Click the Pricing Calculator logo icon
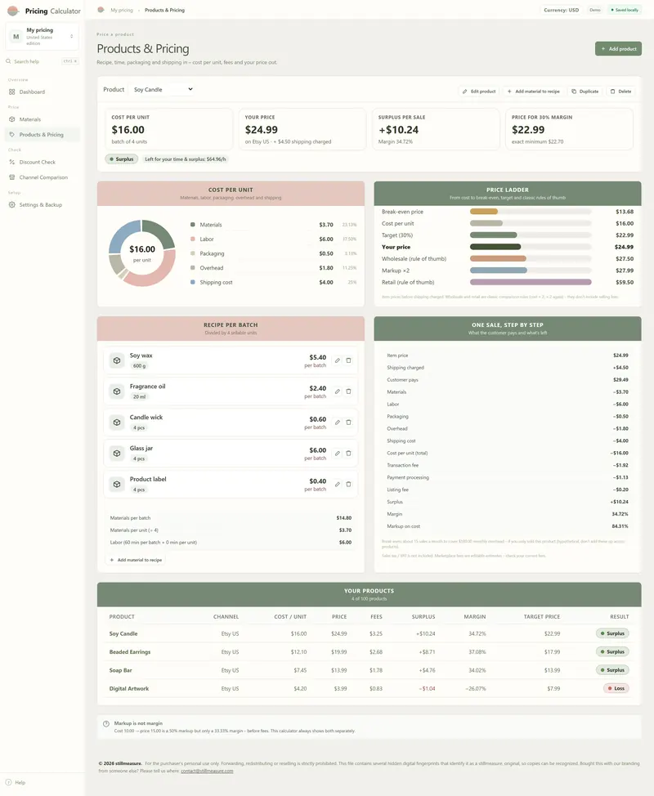 [x=13, y=11]
